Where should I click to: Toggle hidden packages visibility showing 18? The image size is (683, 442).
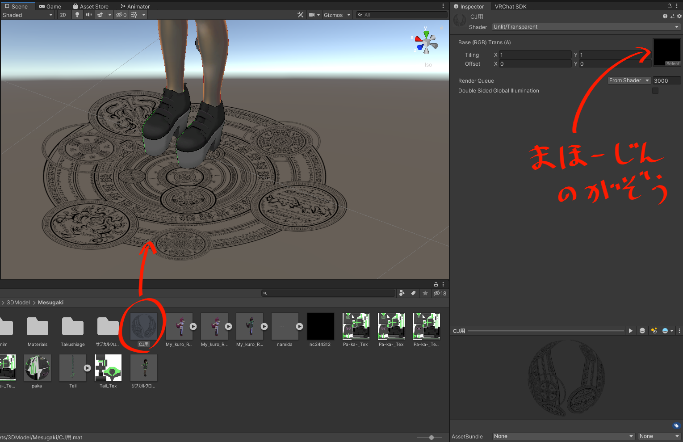[440, 293]
